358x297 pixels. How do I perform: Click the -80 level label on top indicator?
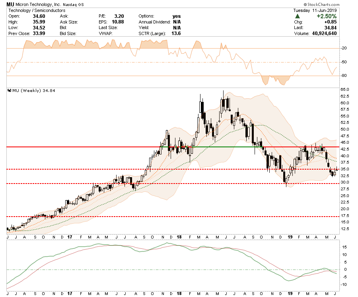(344, 76)
